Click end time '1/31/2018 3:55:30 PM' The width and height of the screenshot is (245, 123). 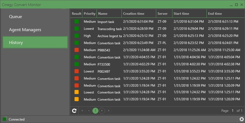pos(224,71)
